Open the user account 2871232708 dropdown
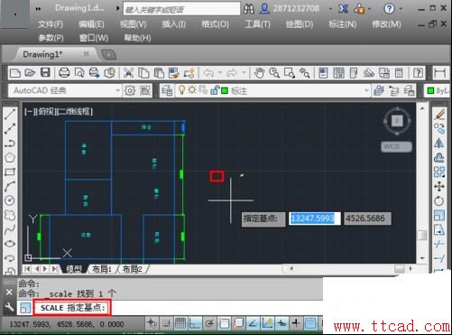Screen dimensions: 452x335 330,9
